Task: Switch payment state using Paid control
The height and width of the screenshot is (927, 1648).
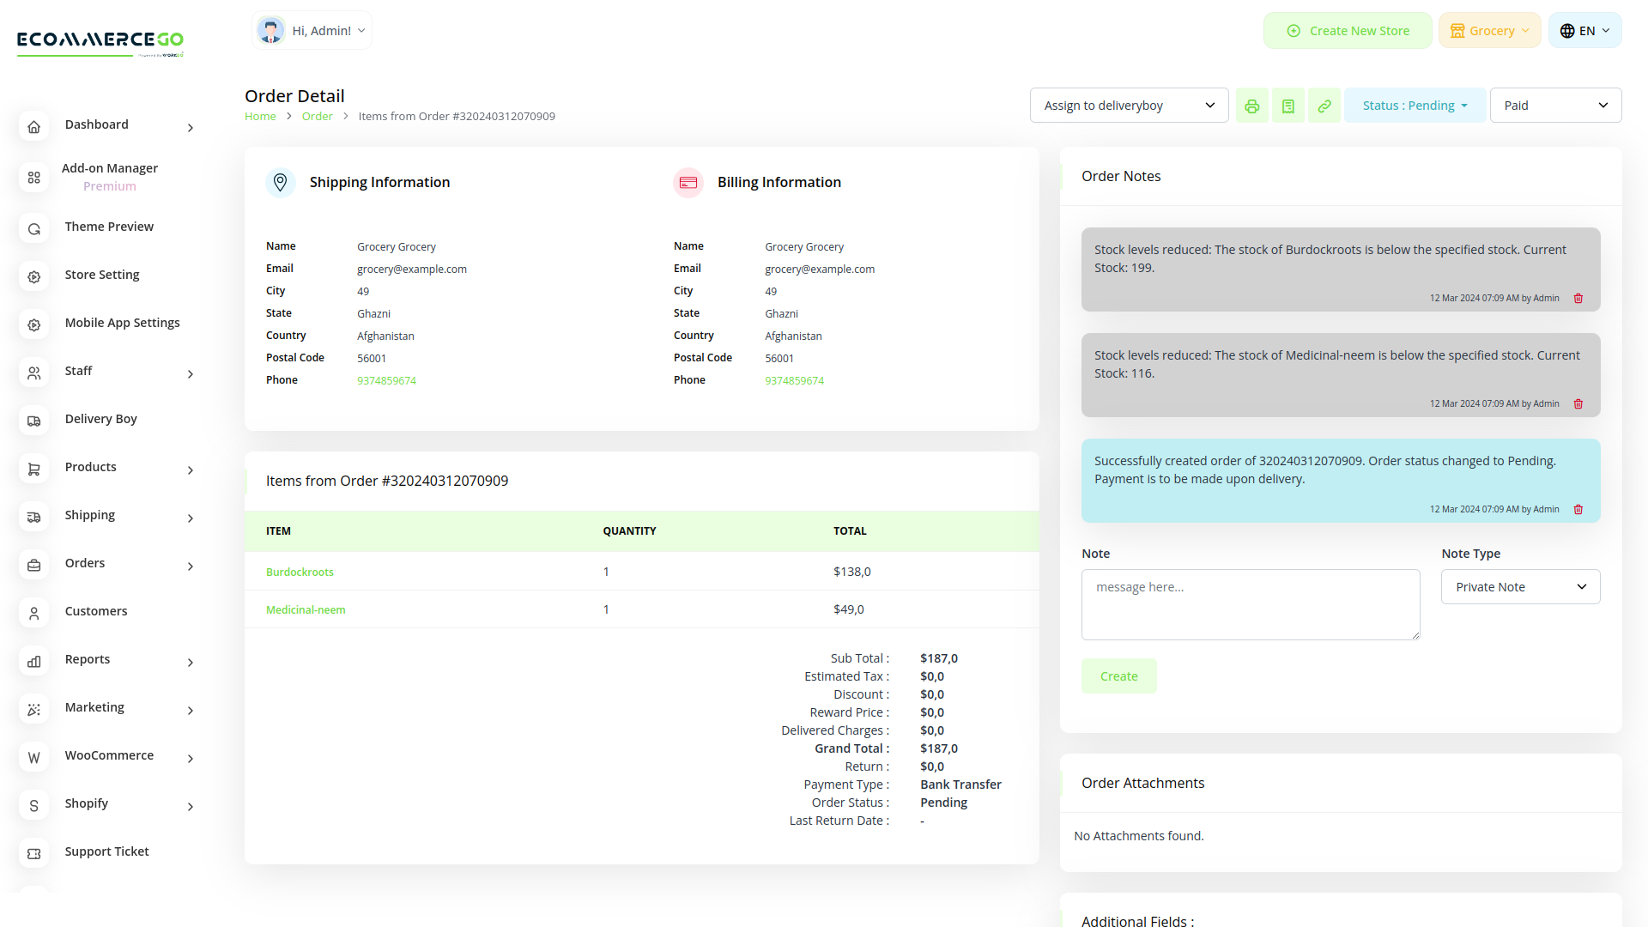Action: [x=1555, y=105]
